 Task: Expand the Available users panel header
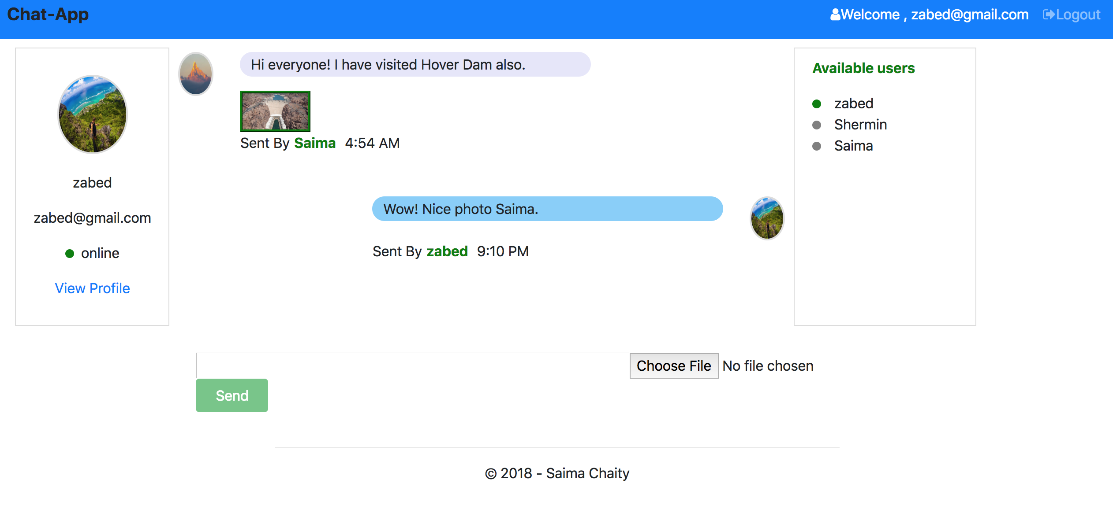tap(863, 68)
